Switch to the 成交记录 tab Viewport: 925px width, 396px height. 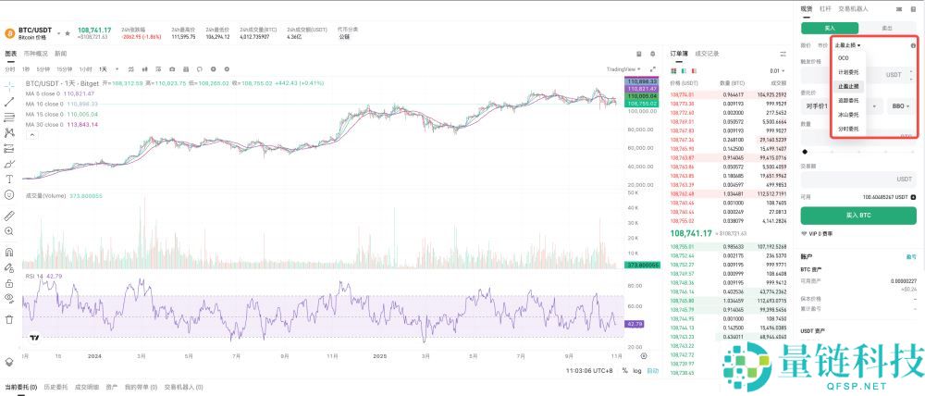(x=707, y=54)
